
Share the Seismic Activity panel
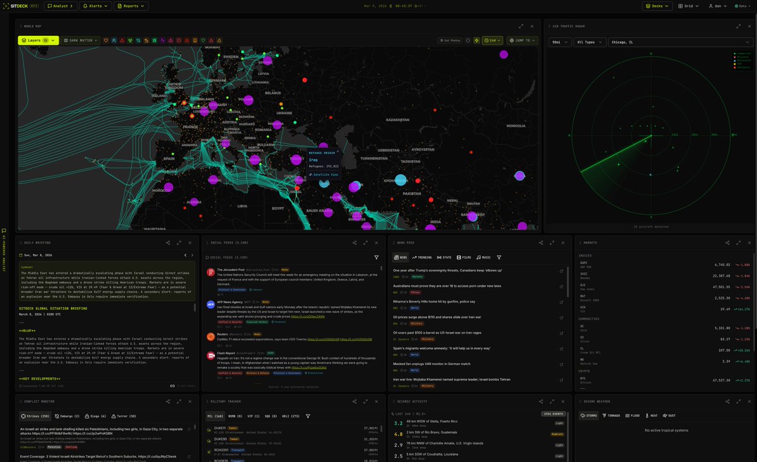(541, 401)
